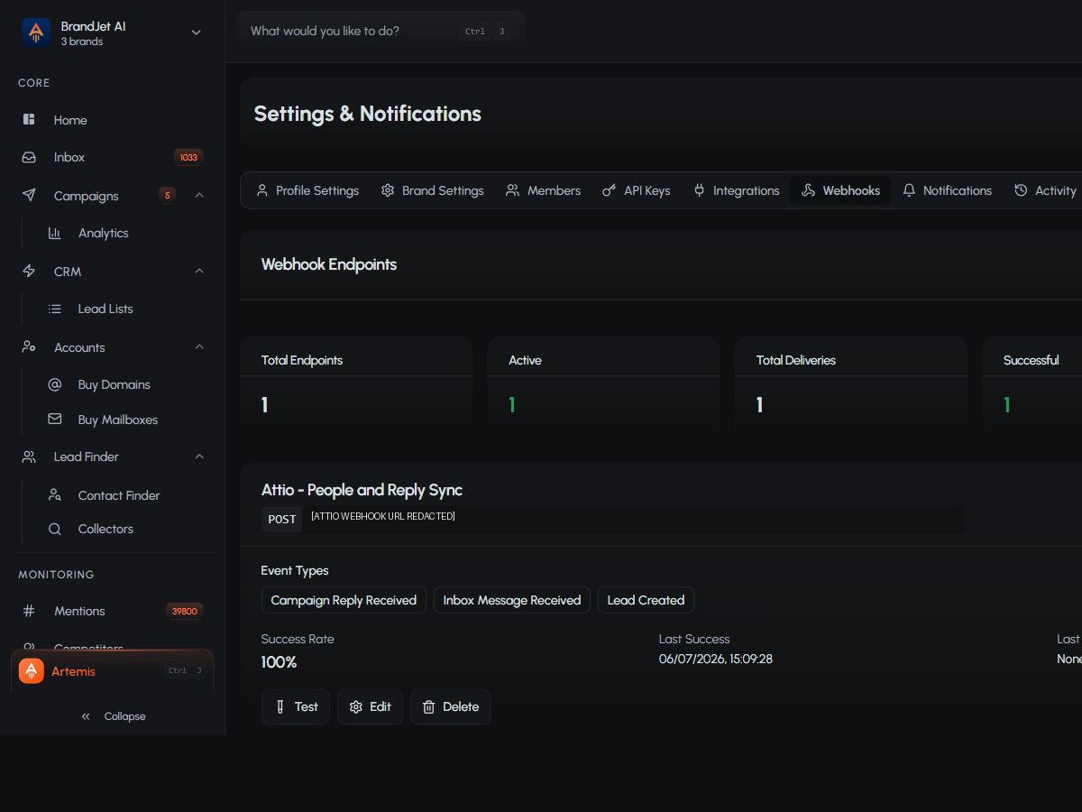Switch to the Integrations tab
This screenshot has height=812, width=1082.
tap(736, 190)
